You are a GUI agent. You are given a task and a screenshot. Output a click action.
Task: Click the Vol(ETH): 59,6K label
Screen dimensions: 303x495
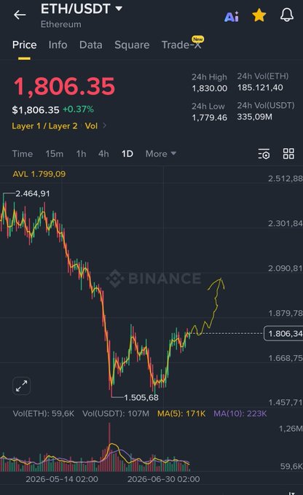[44, 413]
